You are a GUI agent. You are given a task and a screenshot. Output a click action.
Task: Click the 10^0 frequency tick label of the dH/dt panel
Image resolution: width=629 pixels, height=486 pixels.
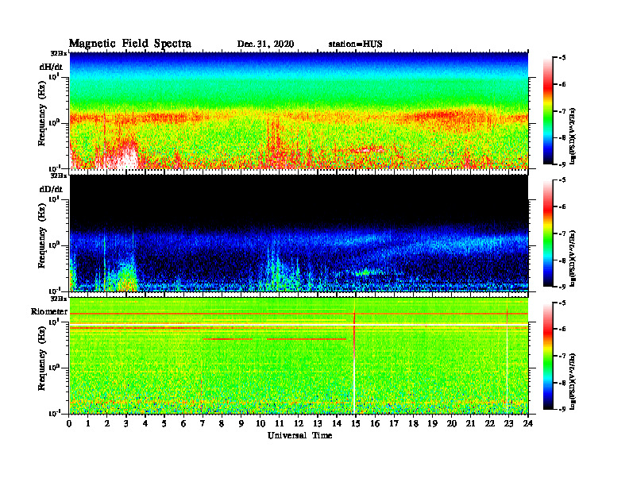click(55, 122)
